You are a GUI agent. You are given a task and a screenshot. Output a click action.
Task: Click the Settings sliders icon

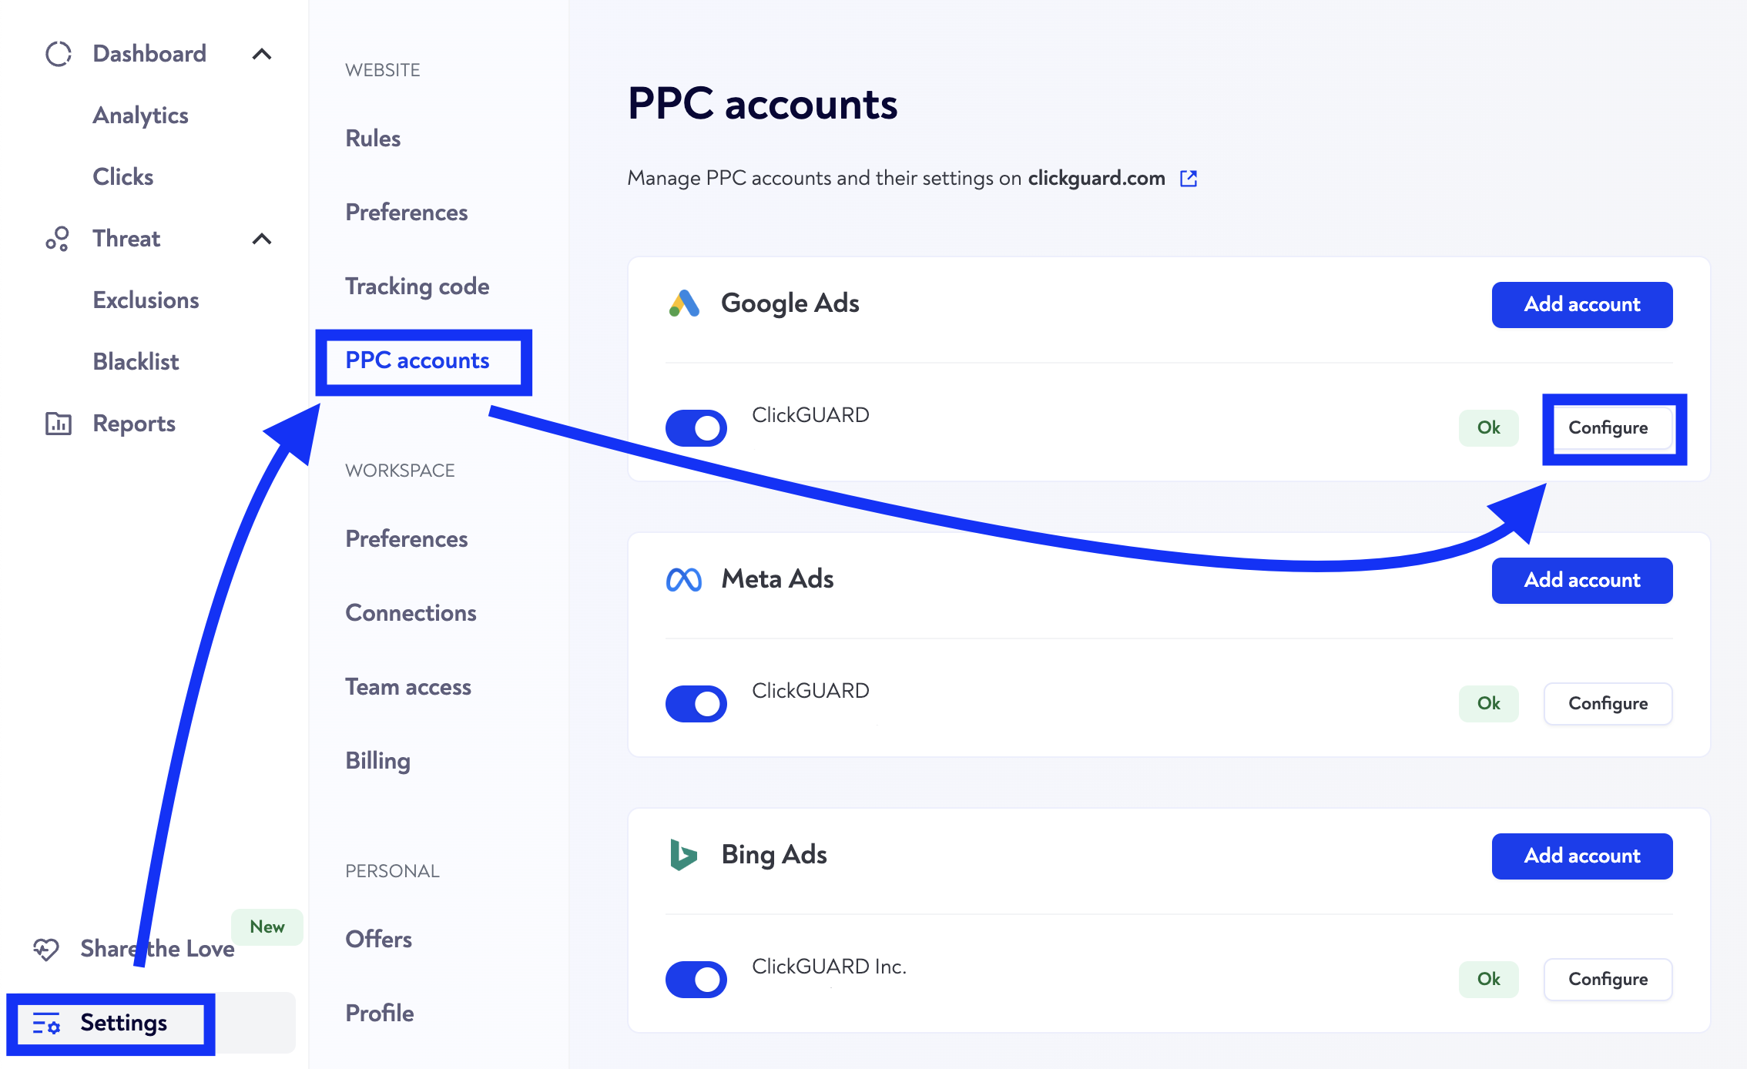[46, 1024]
